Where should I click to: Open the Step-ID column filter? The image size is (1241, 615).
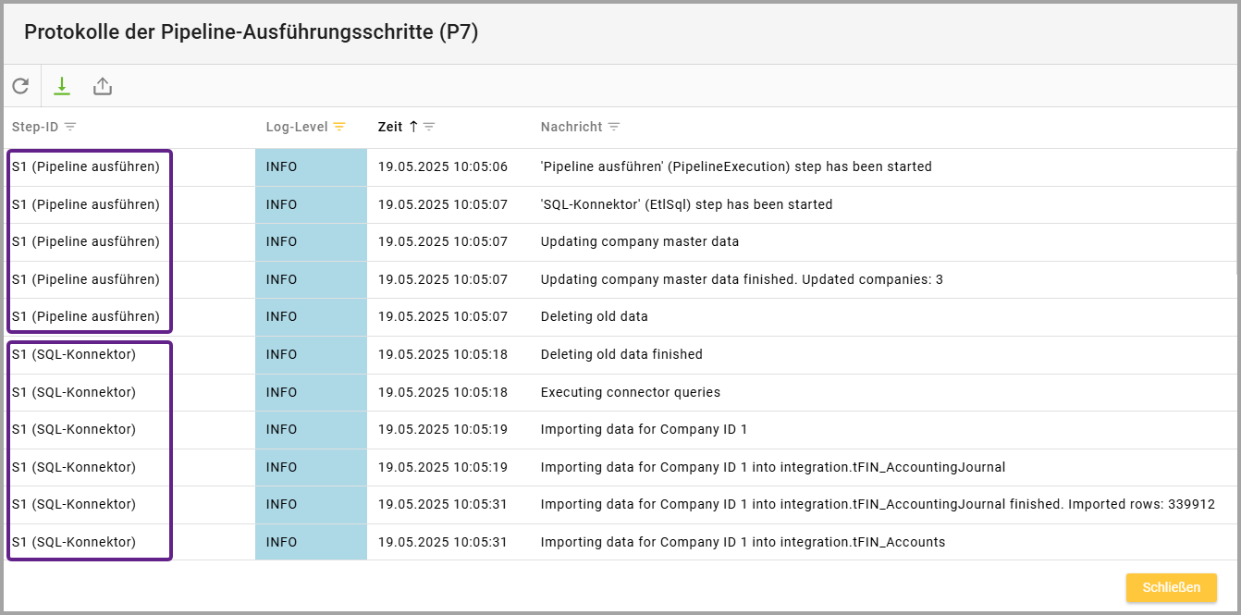pos(70,127)
